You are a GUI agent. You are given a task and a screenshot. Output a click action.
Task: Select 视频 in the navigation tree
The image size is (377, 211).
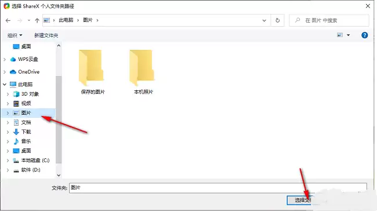pos(26,103)
